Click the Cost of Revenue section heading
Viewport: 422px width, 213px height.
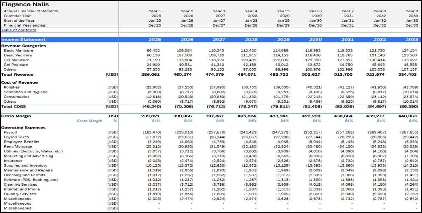(19, 83)
